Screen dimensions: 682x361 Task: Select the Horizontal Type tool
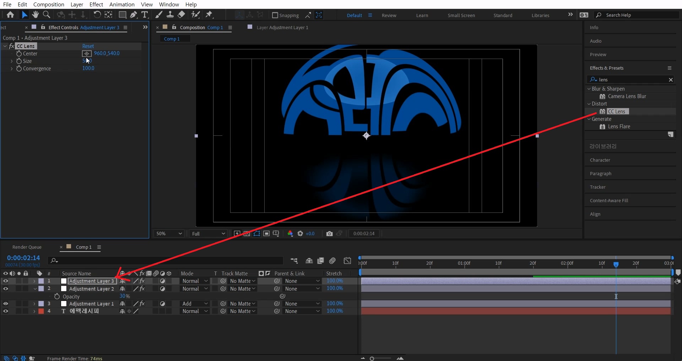[x=145, y=15]
